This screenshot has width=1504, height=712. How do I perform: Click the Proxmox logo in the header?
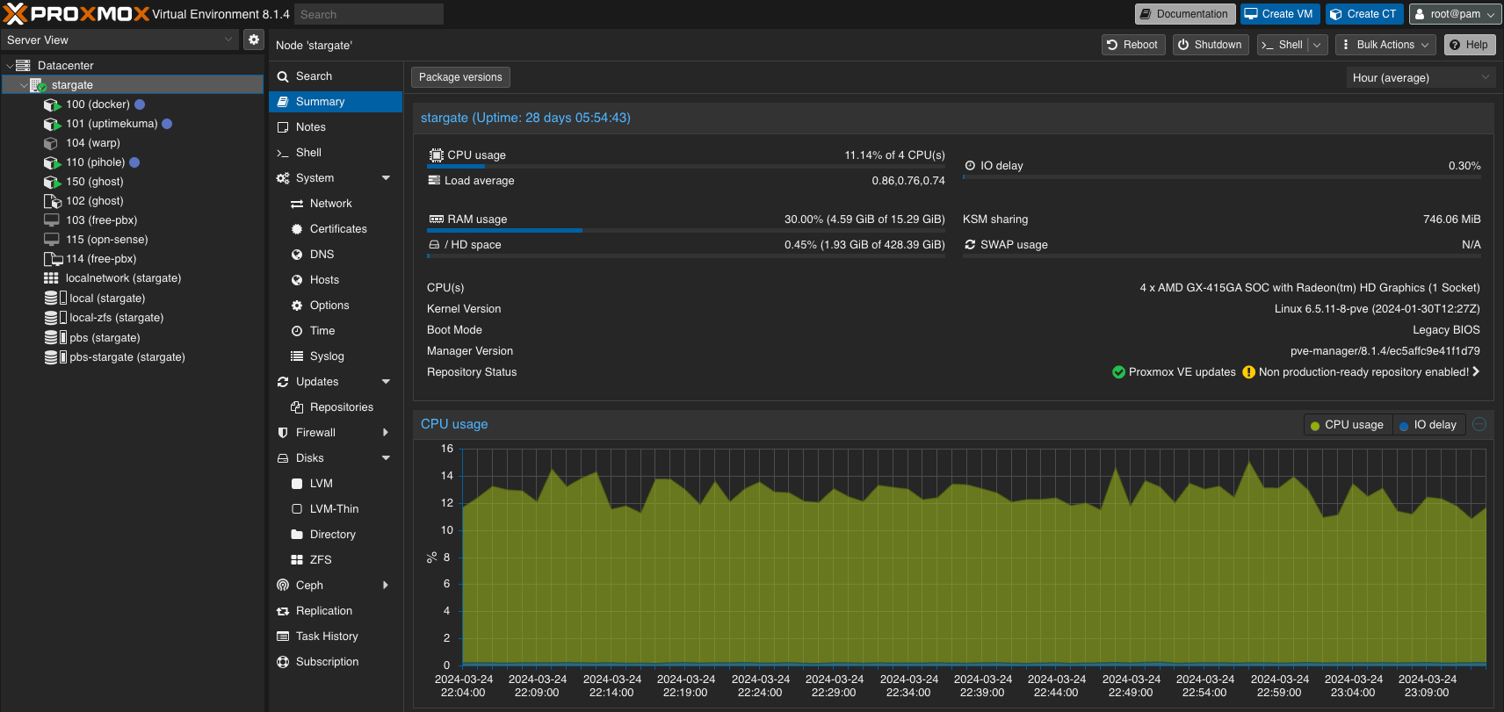76,14
